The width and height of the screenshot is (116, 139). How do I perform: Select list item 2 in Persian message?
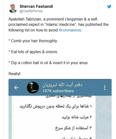tap(77, 117)
